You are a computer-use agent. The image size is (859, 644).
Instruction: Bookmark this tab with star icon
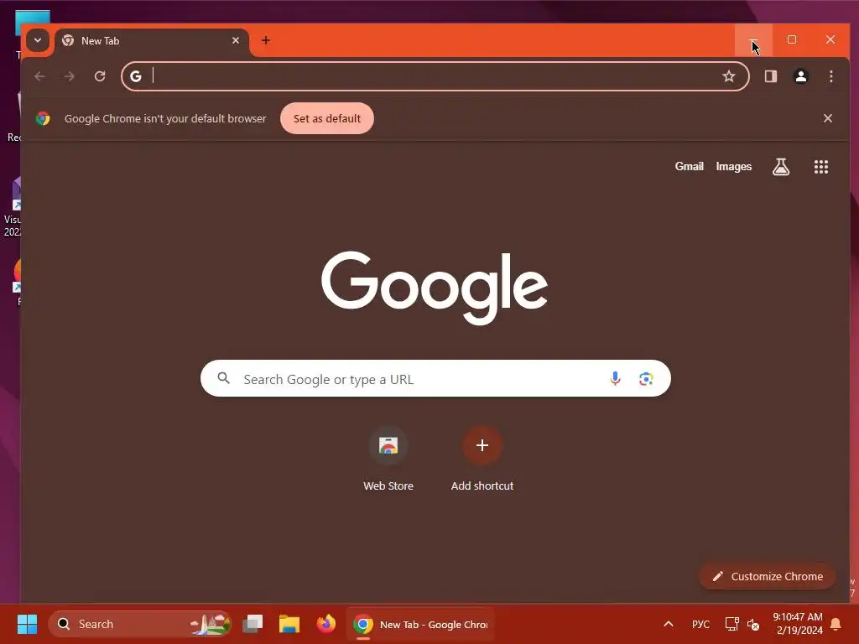729,76
